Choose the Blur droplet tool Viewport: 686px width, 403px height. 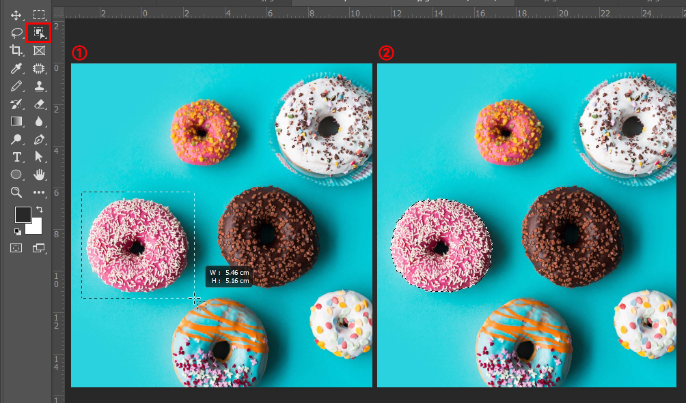[x=39, y=121]
